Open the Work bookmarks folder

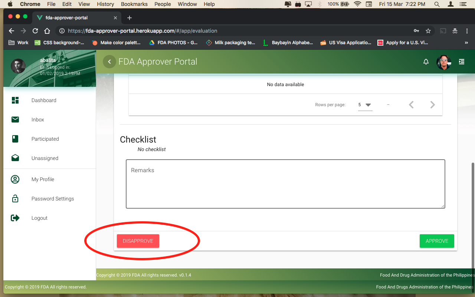(18, 43)
